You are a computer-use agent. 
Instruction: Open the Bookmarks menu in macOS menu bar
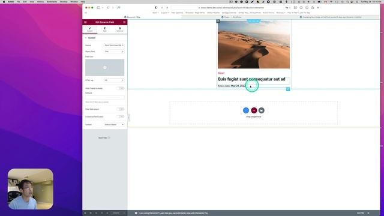[x=52, y=2]
